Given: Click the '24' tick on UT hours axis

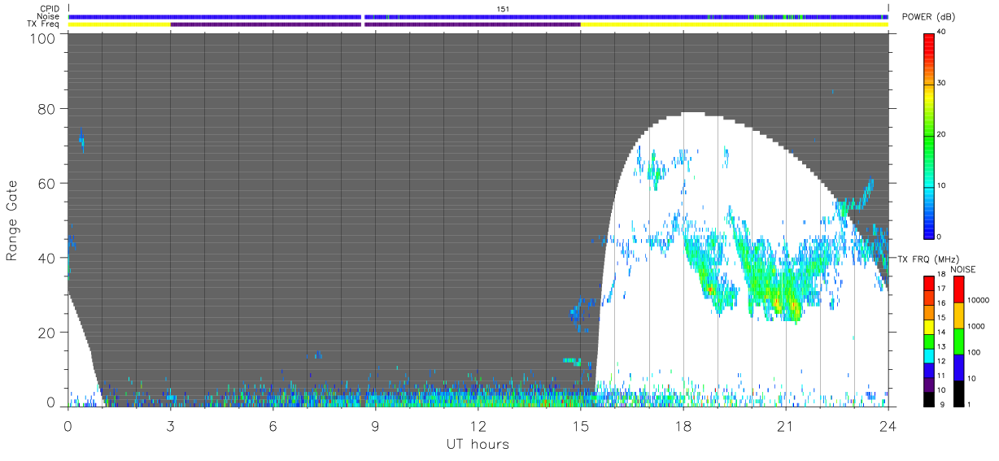Looking at the screenshot, I should pos(888,425).
